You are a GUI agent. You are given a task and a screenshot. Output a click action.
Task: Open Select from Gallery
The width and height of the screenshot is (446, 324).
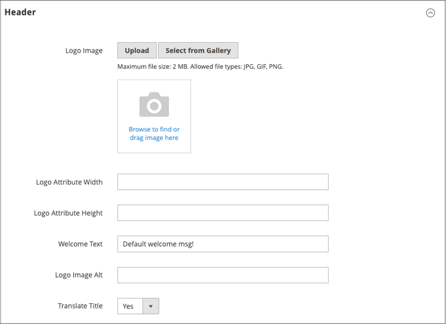198,51
